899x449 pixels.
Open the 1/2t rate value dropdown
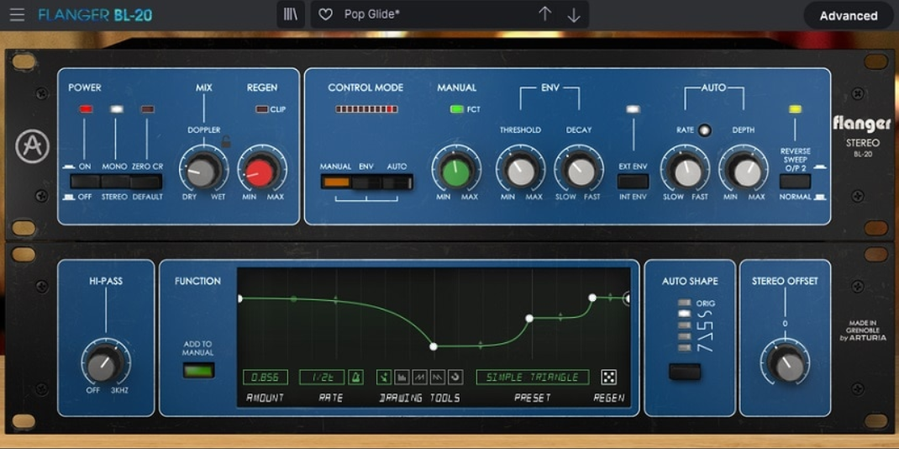pyautogui.click(x=322, y=378)
